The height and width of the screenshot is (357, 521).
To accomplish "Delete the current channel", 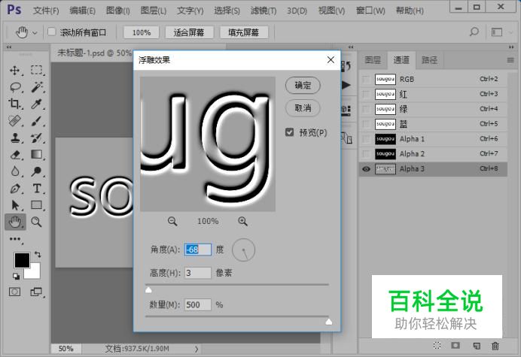I will (x=495, y=346).
